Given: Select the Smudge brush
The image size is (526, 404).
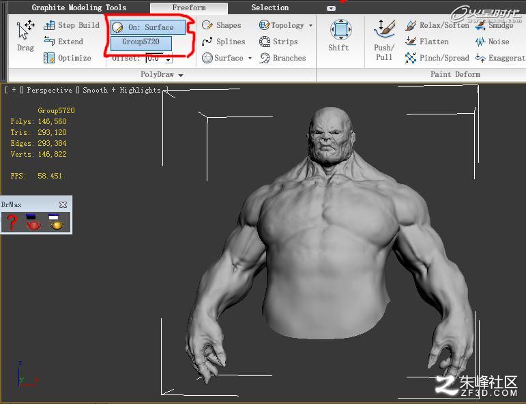Looking at the screenshot, I should pos(495,25).
